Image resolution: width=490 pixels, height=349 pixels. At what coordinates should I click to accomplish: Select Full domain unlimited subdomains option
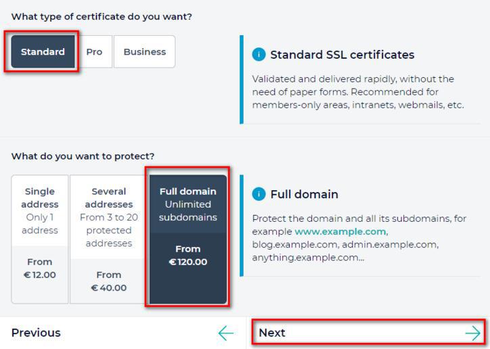click(188, 204)
